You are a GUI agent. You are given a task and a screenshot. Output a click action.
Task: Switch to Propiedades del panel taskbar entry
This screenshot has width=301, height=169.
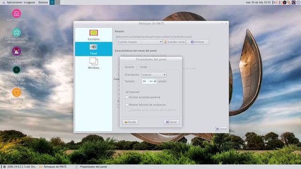click(x=91, y=167)
